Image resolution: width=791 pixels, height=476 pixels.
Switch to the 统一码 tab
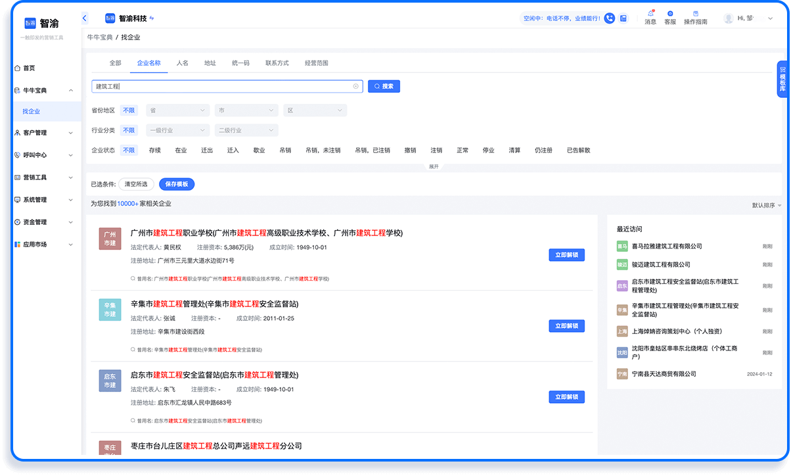click(240, 63)
